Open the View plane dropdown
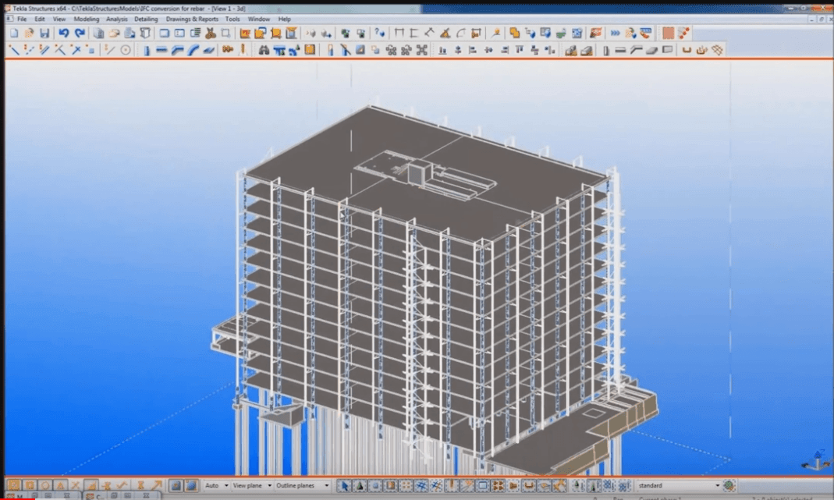834x500 pixels. [252, 486]
